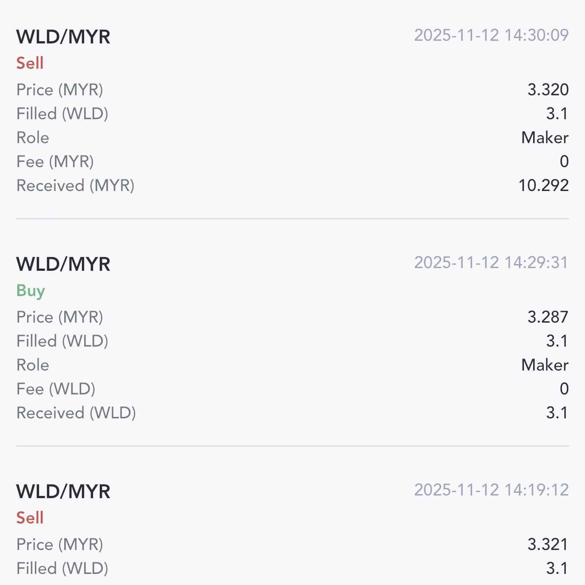Select the Sell label of the 14:19:12 trade

click(x=30, y=518)
